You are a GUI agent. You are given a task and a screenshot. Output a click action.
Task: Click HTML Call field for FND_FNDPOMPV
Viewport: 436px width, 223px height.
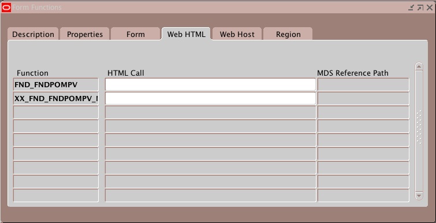tap(210, 84)
